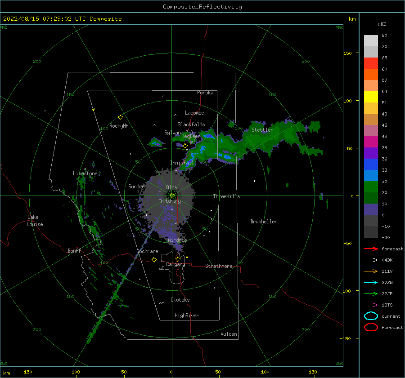Click the Composite_Reflectivity title text

point(202,7)
